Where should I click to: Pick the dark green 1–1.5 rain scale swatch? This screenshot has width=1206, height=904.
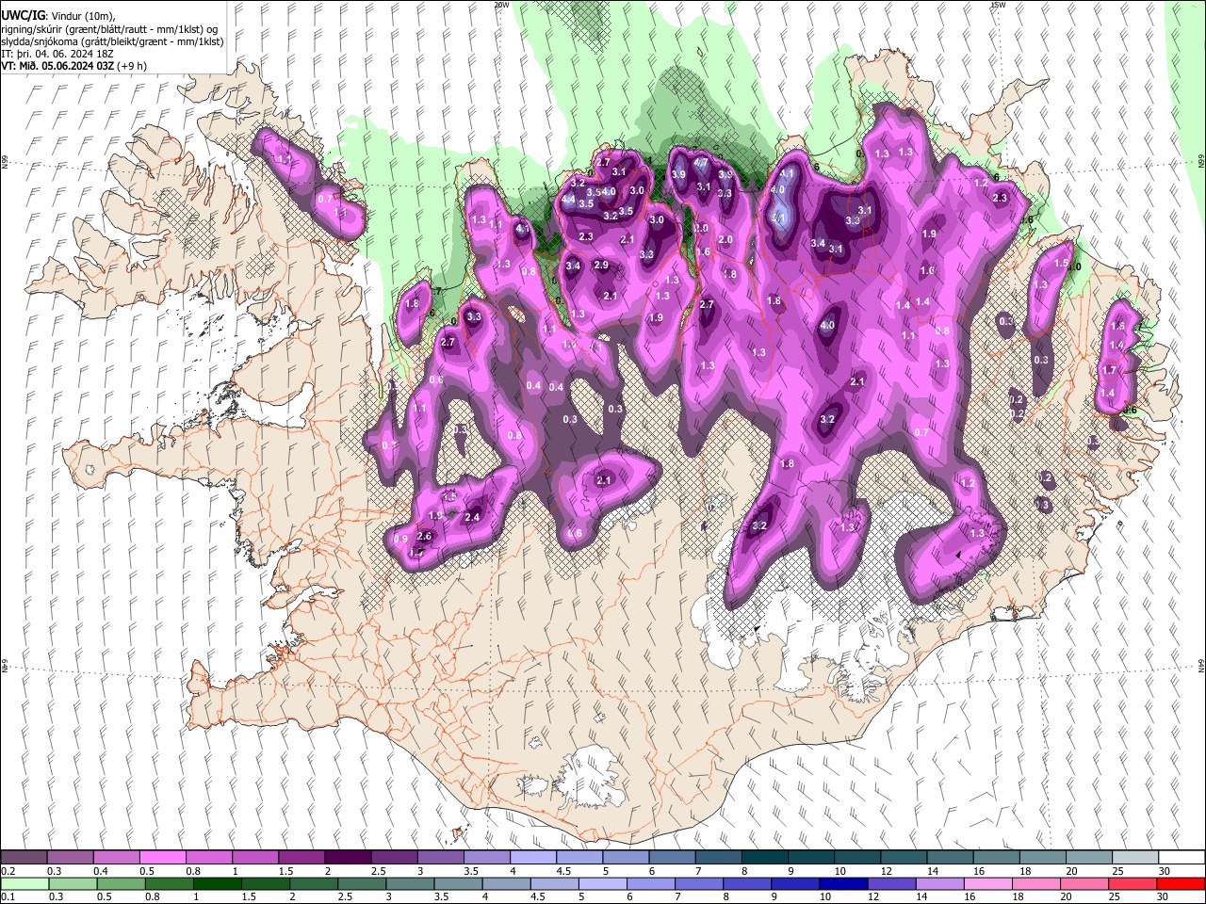217,883
